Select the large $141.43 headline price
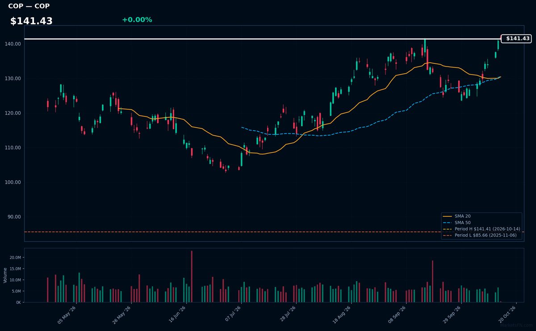 31,21
